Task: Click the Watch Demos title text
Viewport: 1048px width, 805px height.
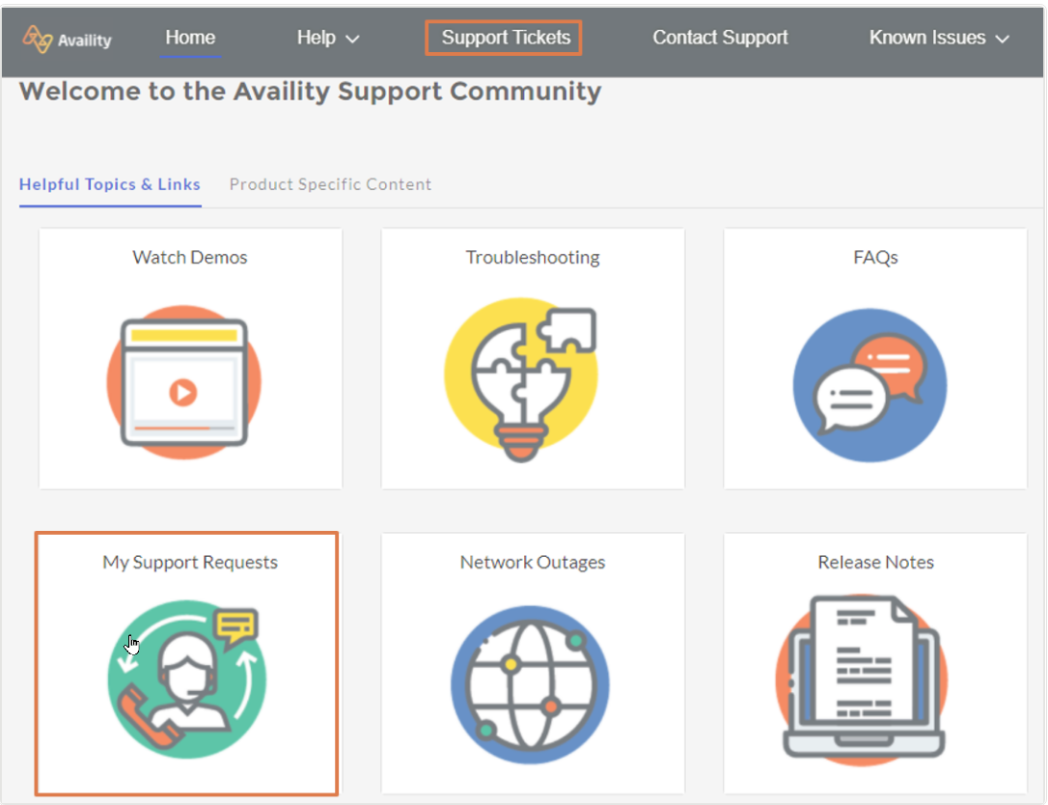Action: [190, 258]
